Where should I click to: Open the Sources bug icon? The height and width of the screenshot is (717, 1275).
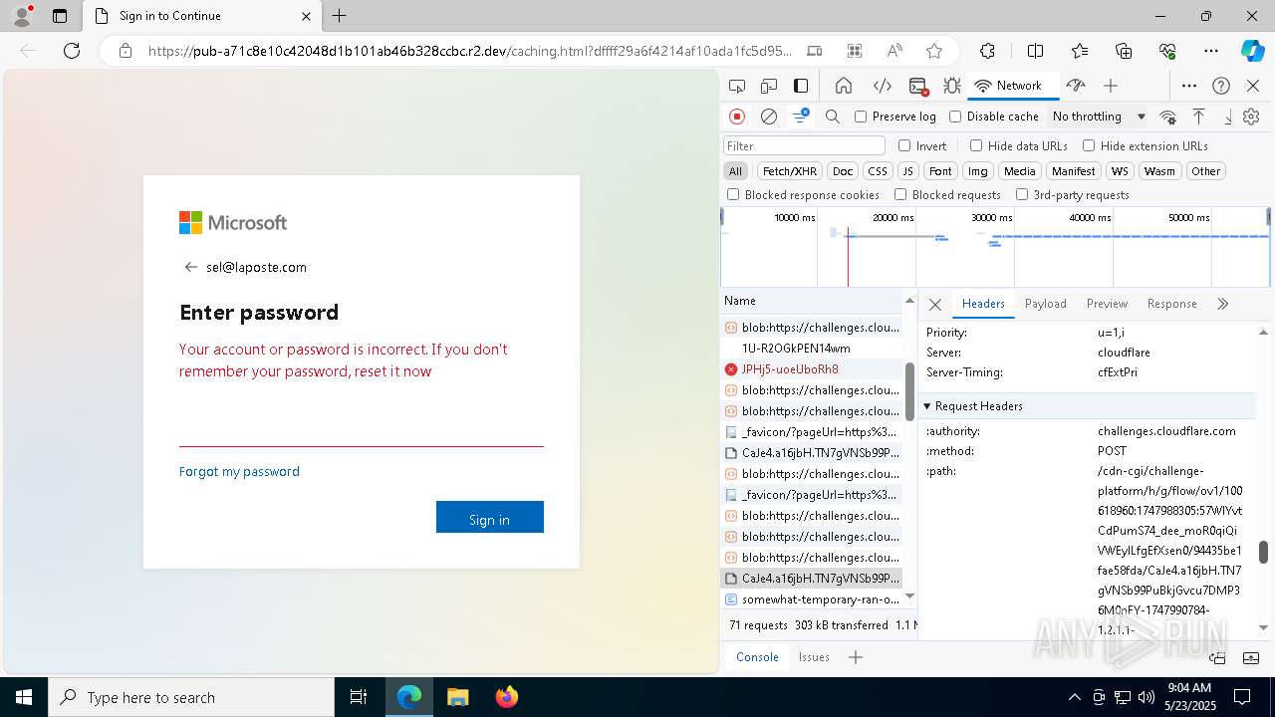click(x=951, y=86)
